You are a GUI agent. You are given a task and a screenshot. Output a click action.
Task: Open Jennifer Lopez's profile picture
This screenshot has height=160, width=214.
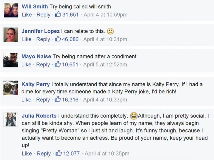11,35
